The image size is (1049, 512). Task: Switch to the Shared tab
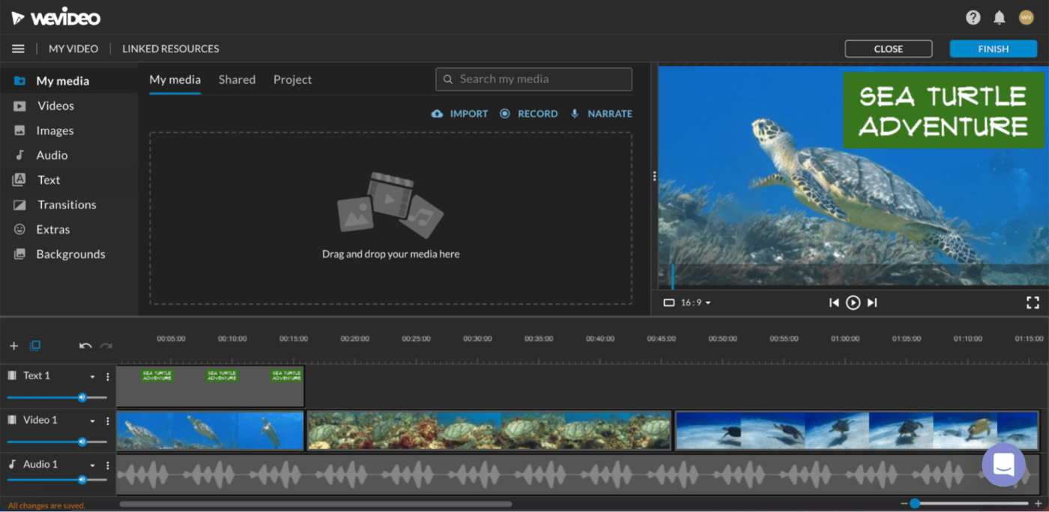click(x=237, y=79)
